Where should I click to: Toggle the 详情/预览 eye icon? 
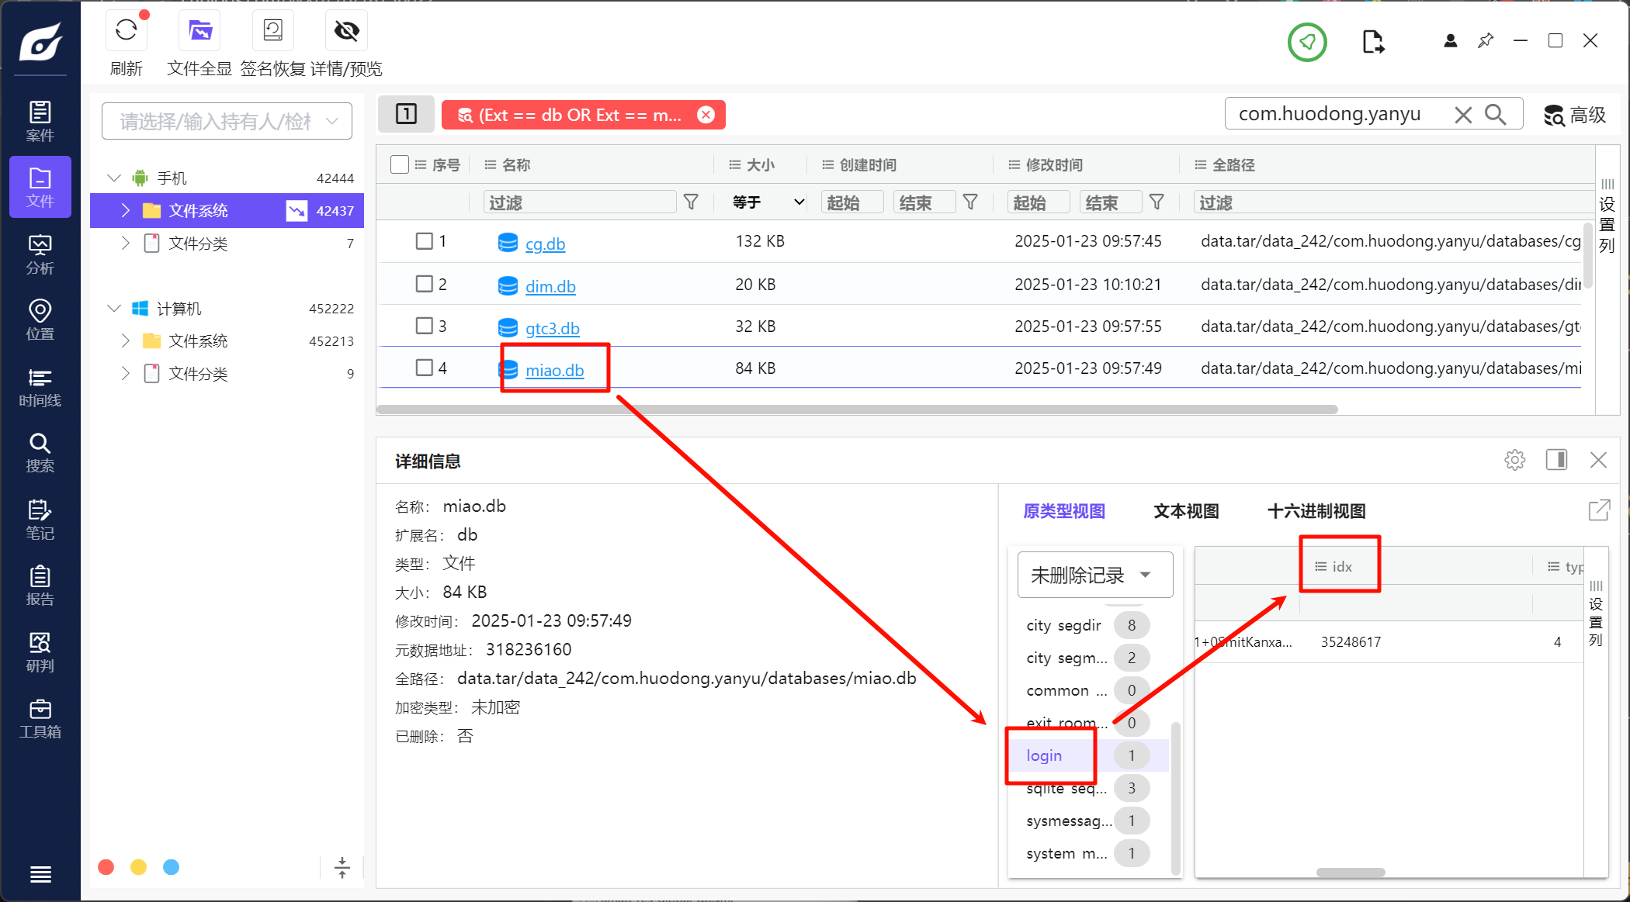tap(346, 31)
